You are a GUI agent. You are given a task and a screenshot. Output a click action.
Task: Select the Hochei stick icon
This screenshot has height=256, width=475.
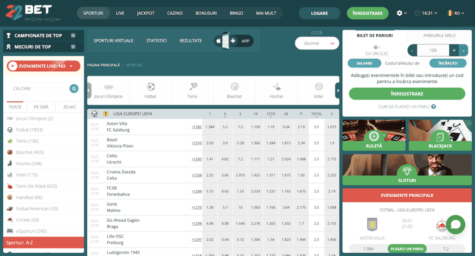(276, 87)
